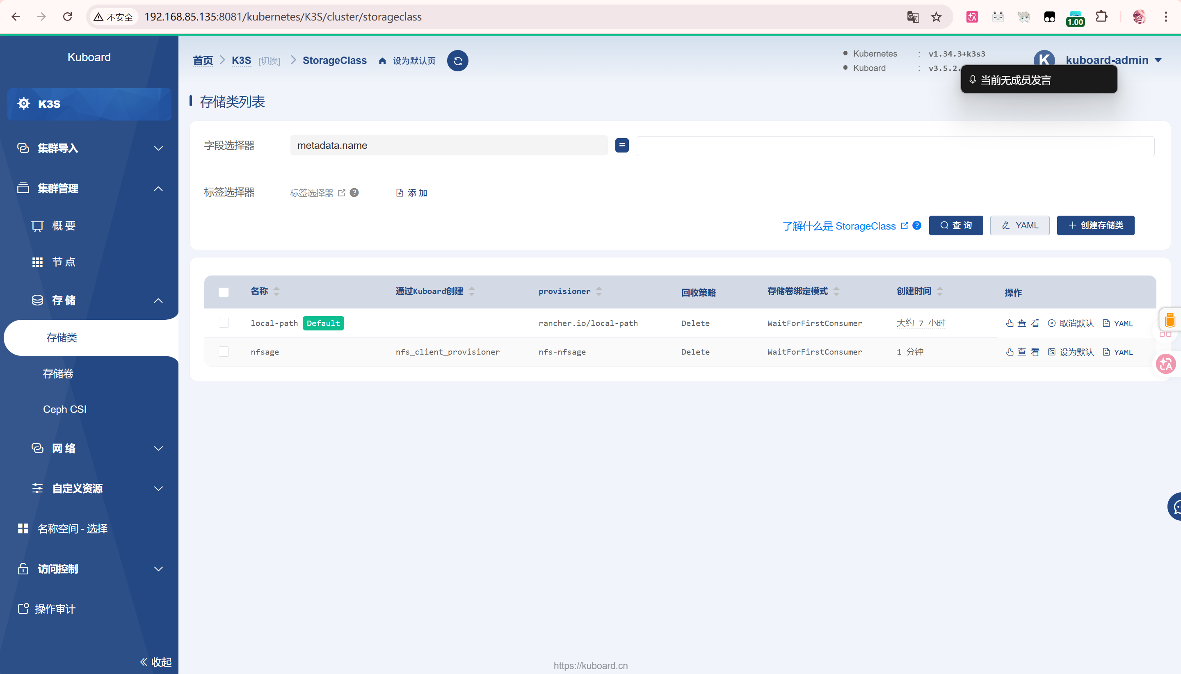
Task: Click the 创建存储类 button
Action: pos(1095,225)
